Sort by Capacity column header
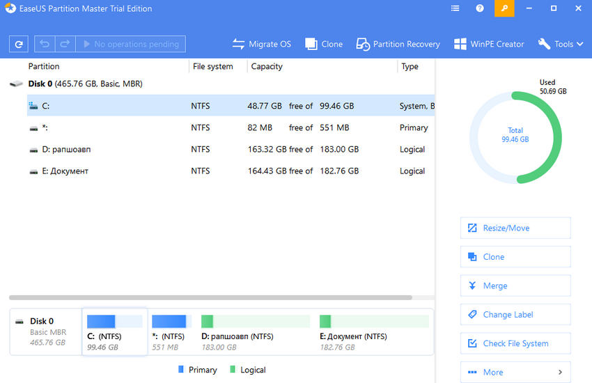The height and width of the screenshot is (383, 592). (267, 66)
